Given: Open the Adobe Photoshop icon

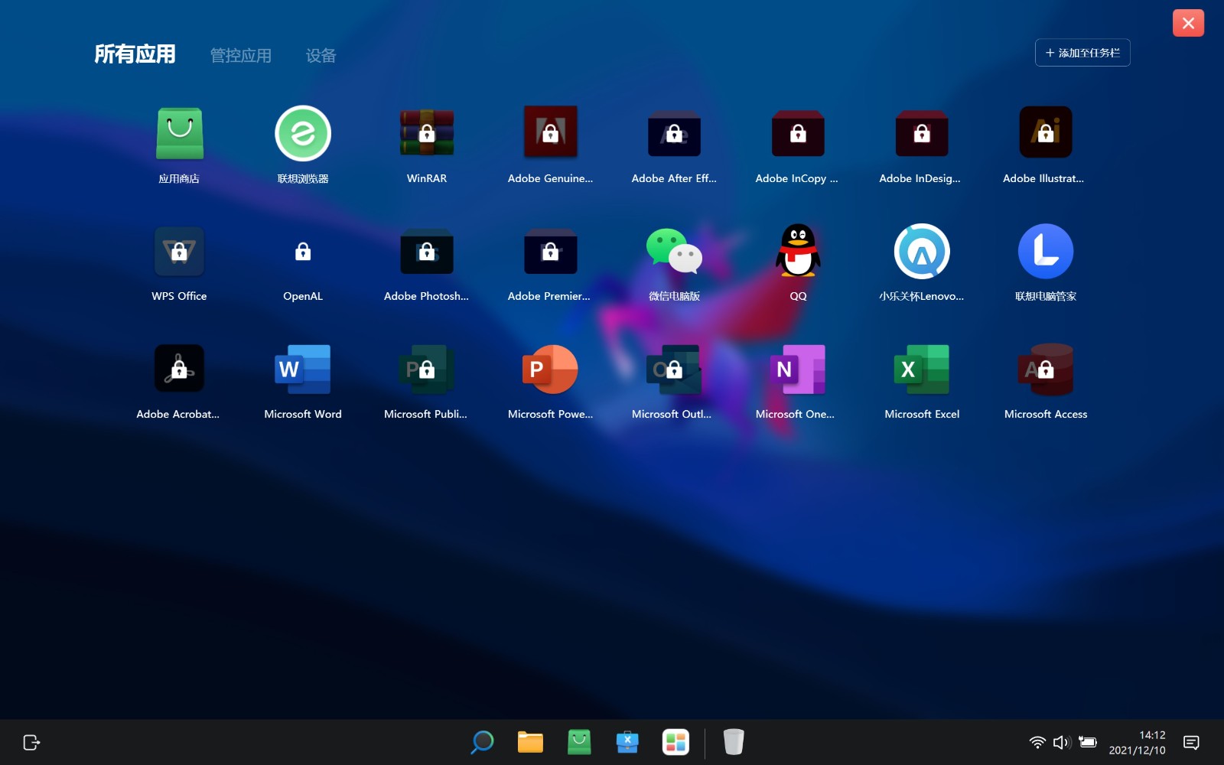Looking at the screenshot, I should (427, 251).
